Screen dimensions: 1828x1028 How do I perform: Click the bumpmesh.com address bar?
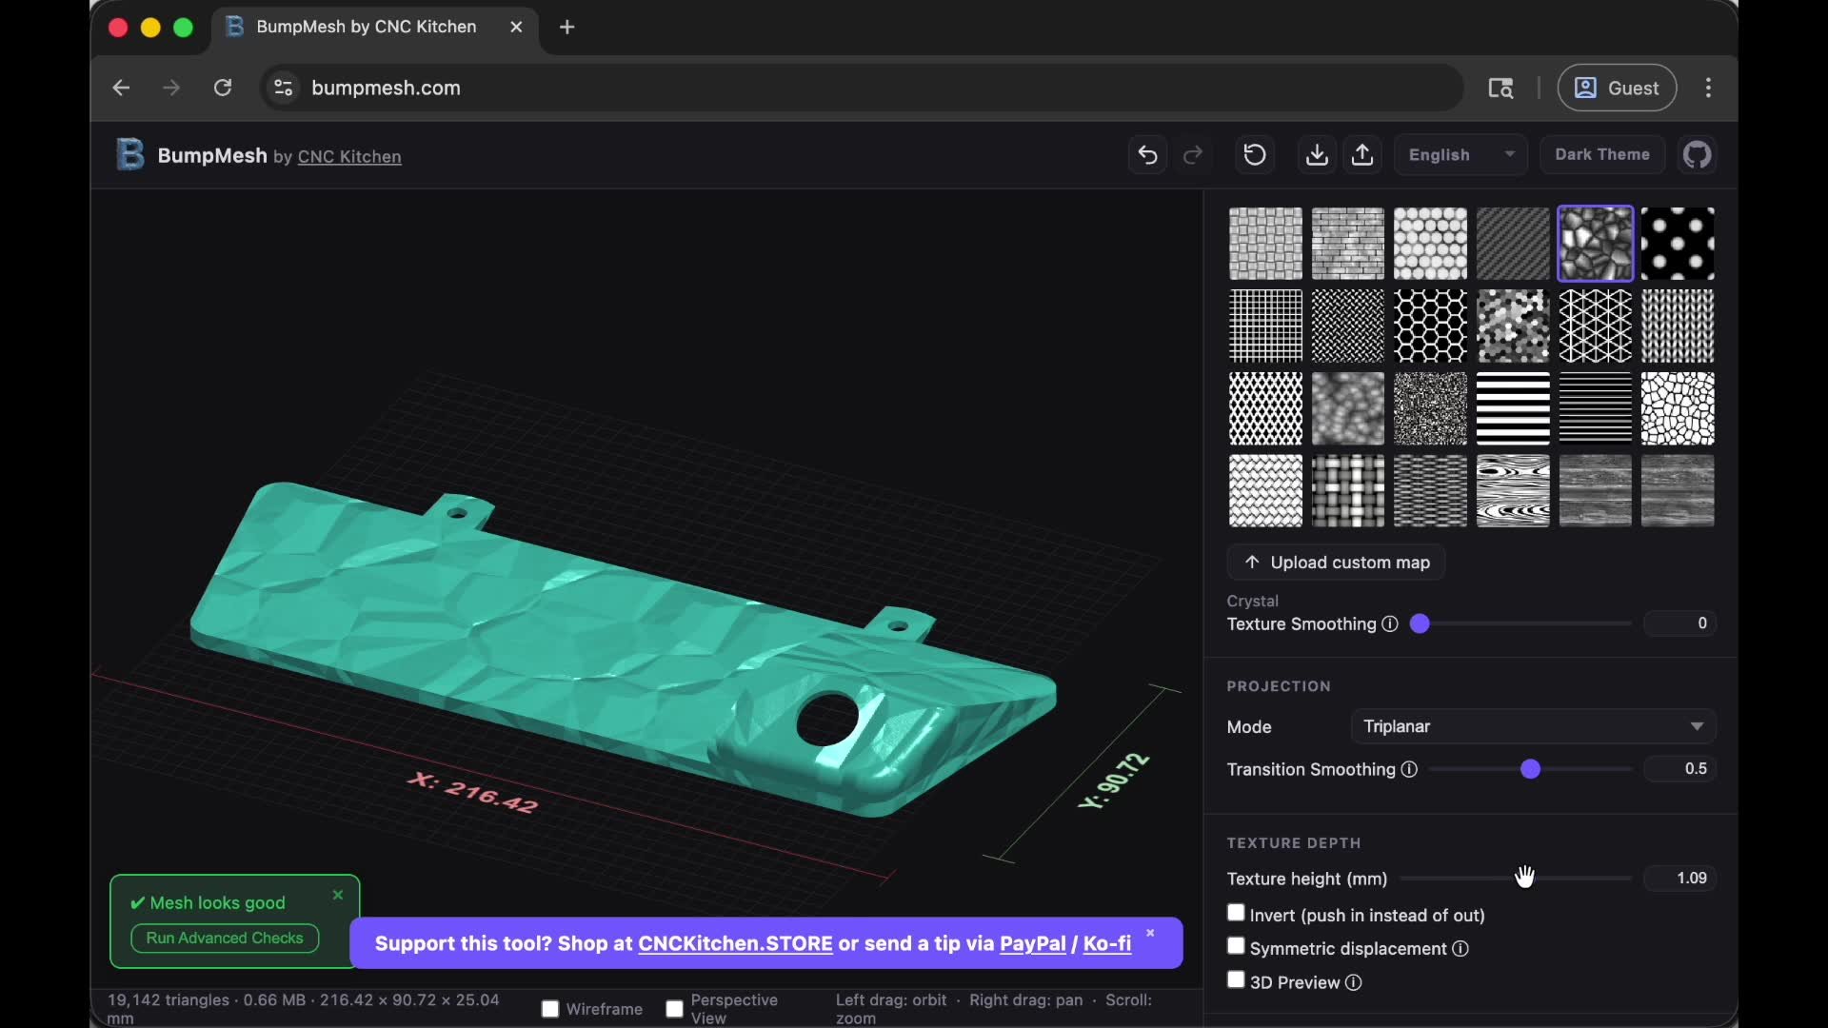click(x=862, y=88)
